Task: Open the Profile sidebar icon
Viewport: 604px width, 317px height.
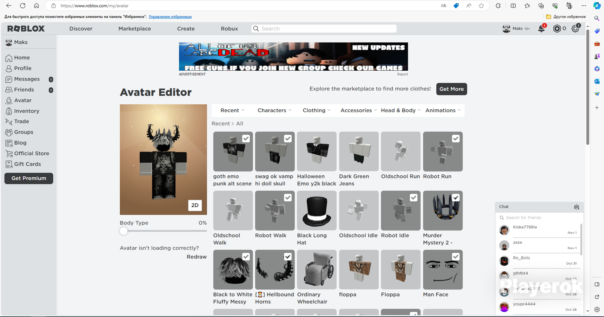Action: [9, 68]
